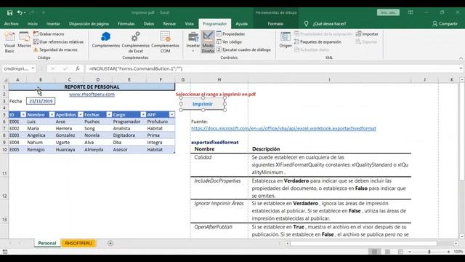Switch to the Personal sheet tab
The width and height of the screenshot is (465, 262).
point(47,243)
